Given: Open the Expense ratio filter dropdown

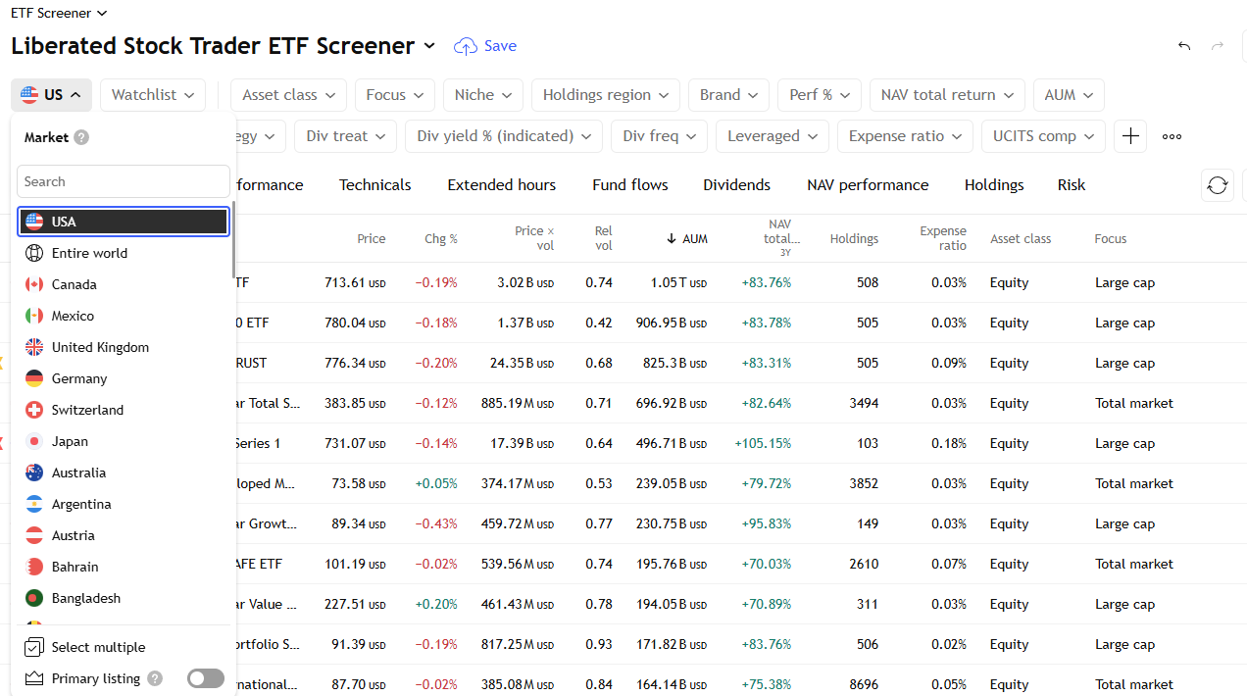Looking at the screenshot, I should click(x=905, y=136).
